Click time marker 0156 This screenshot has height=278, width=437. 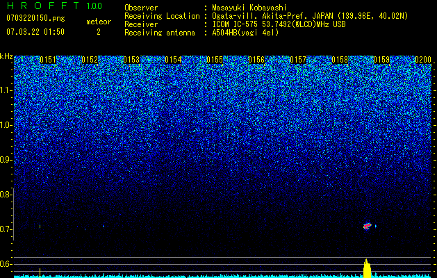point(256,60)
